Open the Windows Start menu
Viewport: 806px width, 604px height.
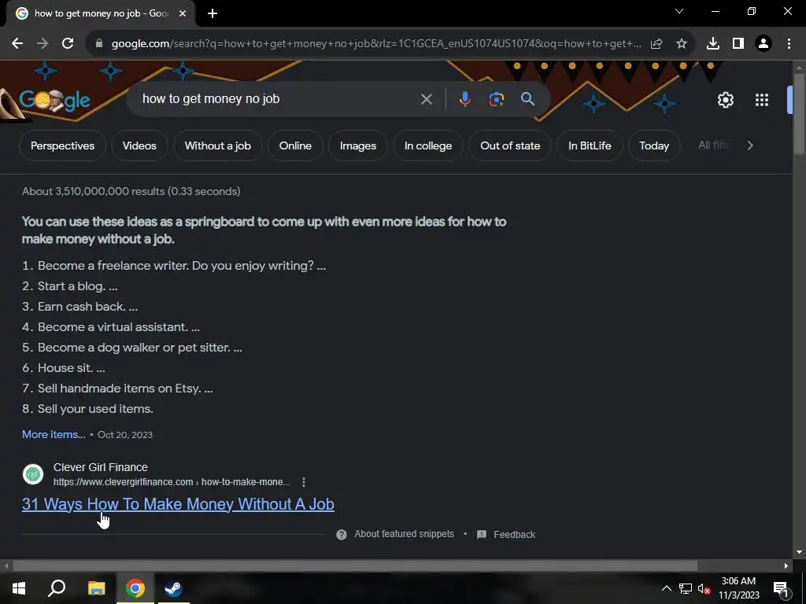19,588
